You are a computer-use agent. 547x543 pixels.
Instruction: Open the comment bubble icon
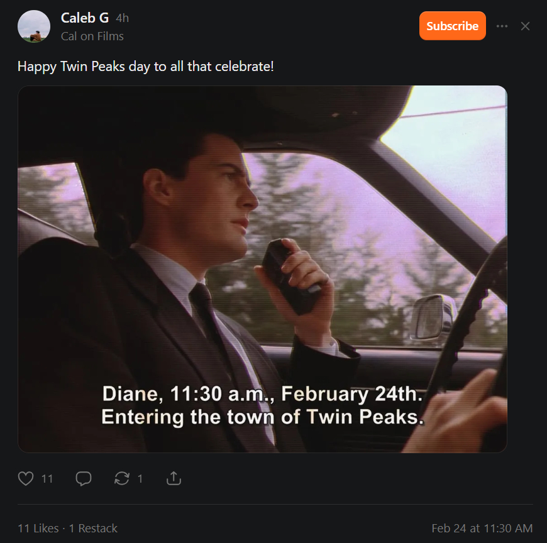pos(84,478)
